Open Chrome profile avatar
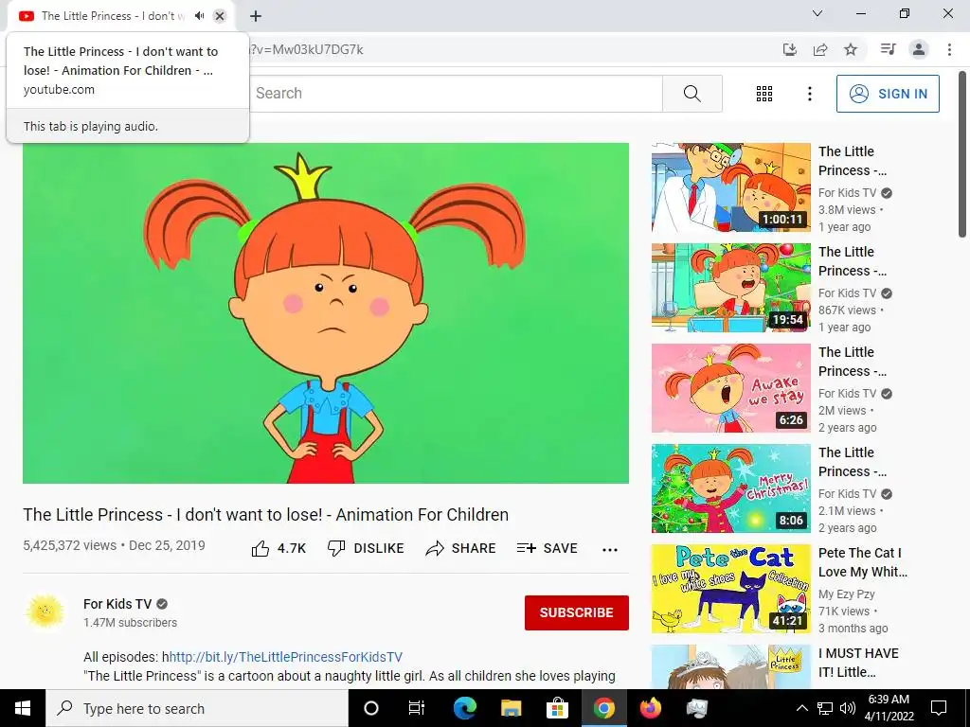This screenshot has width=970, height=727. coord(919,49)
